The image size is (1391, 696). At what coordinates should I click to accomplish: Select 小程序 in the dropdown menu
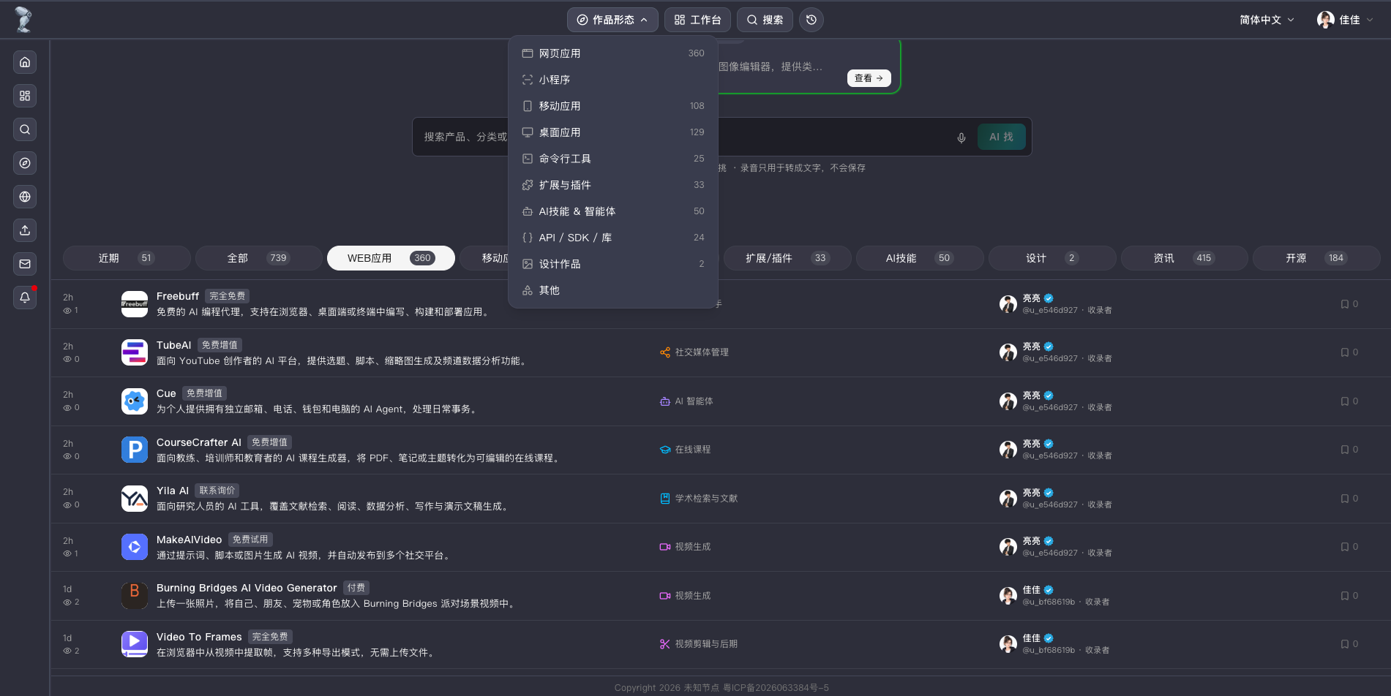tap(613, 80)
